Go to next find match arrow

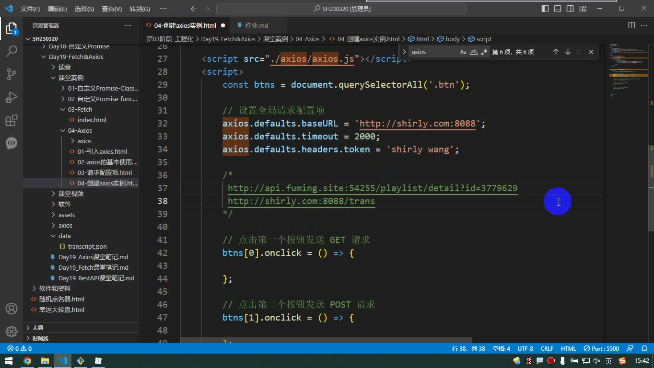[568, 52]
